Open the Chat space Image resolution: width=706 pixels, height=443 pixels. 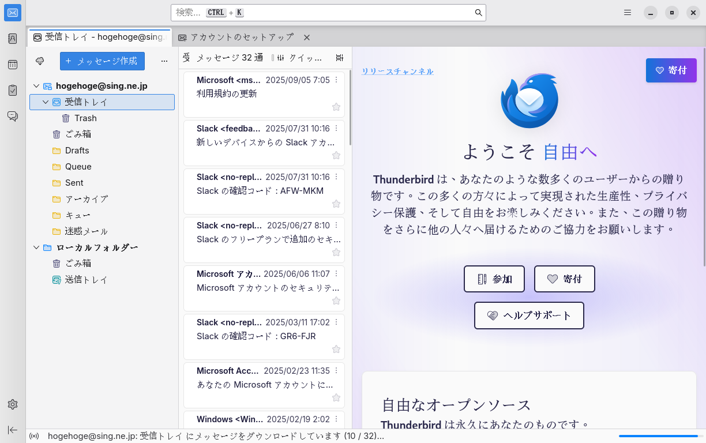click(x=13, y=117)
